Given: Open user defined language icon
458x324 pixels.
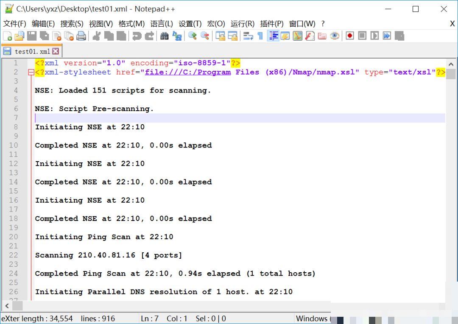Looking at the screenshot, I should point(285,36).
